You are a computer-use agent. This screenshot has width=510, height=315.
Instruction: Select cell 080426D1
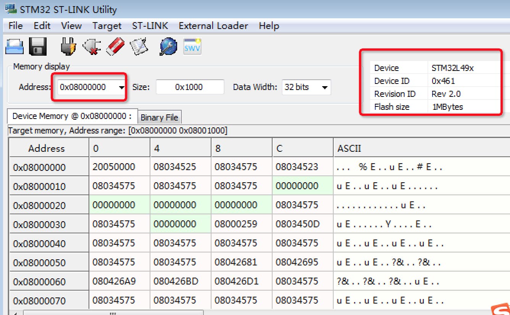pos(241,281)
